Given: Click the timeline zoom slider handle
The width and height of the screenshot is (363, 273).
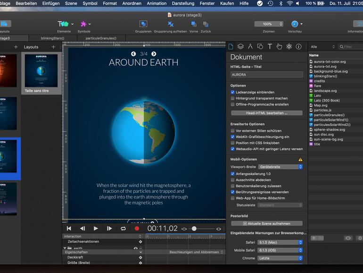Looking at the screenshot, I should click(x=194, y=229).
